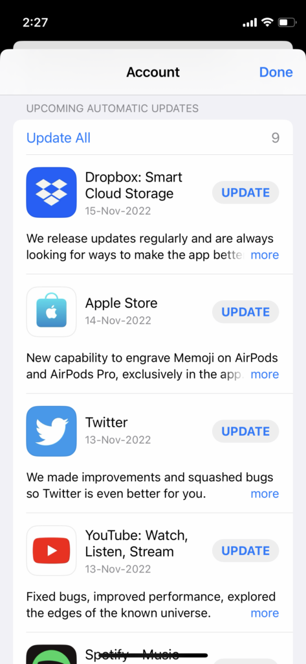Dismiss Account sheet with Done

click(276, 73)
